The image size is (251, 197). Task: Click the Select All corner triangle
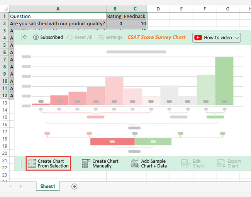[x=6, y=9]
